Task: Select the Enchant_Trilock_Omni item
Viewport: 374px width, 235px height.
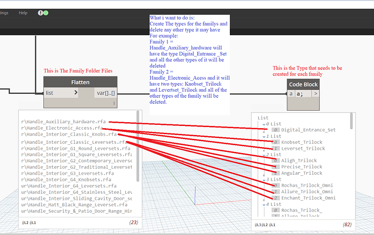Action: tap(308, 198)
